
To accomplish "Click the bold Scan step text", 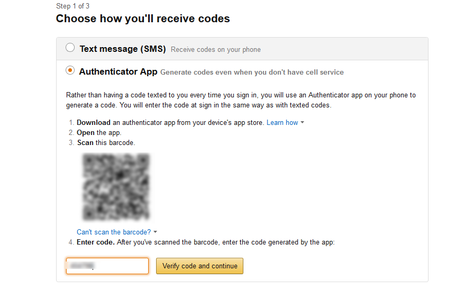I will pos(85,142).
